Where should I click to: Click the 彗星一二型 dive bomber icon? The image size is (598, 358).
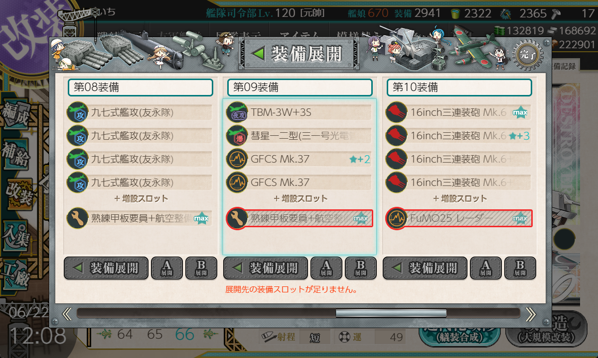click(236, 136)
